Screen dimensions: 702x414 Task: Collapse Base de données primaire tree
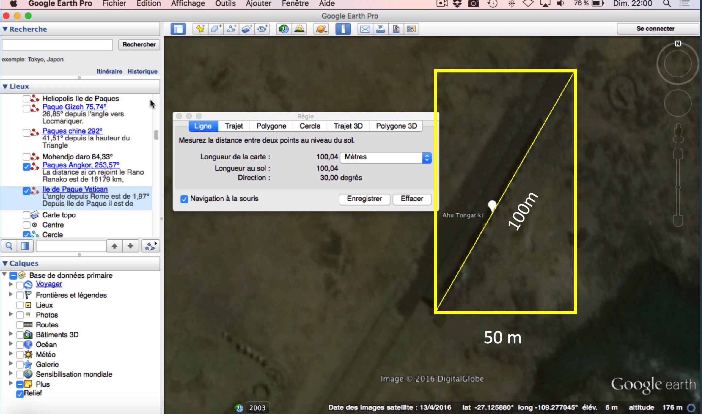pos(4,275)
